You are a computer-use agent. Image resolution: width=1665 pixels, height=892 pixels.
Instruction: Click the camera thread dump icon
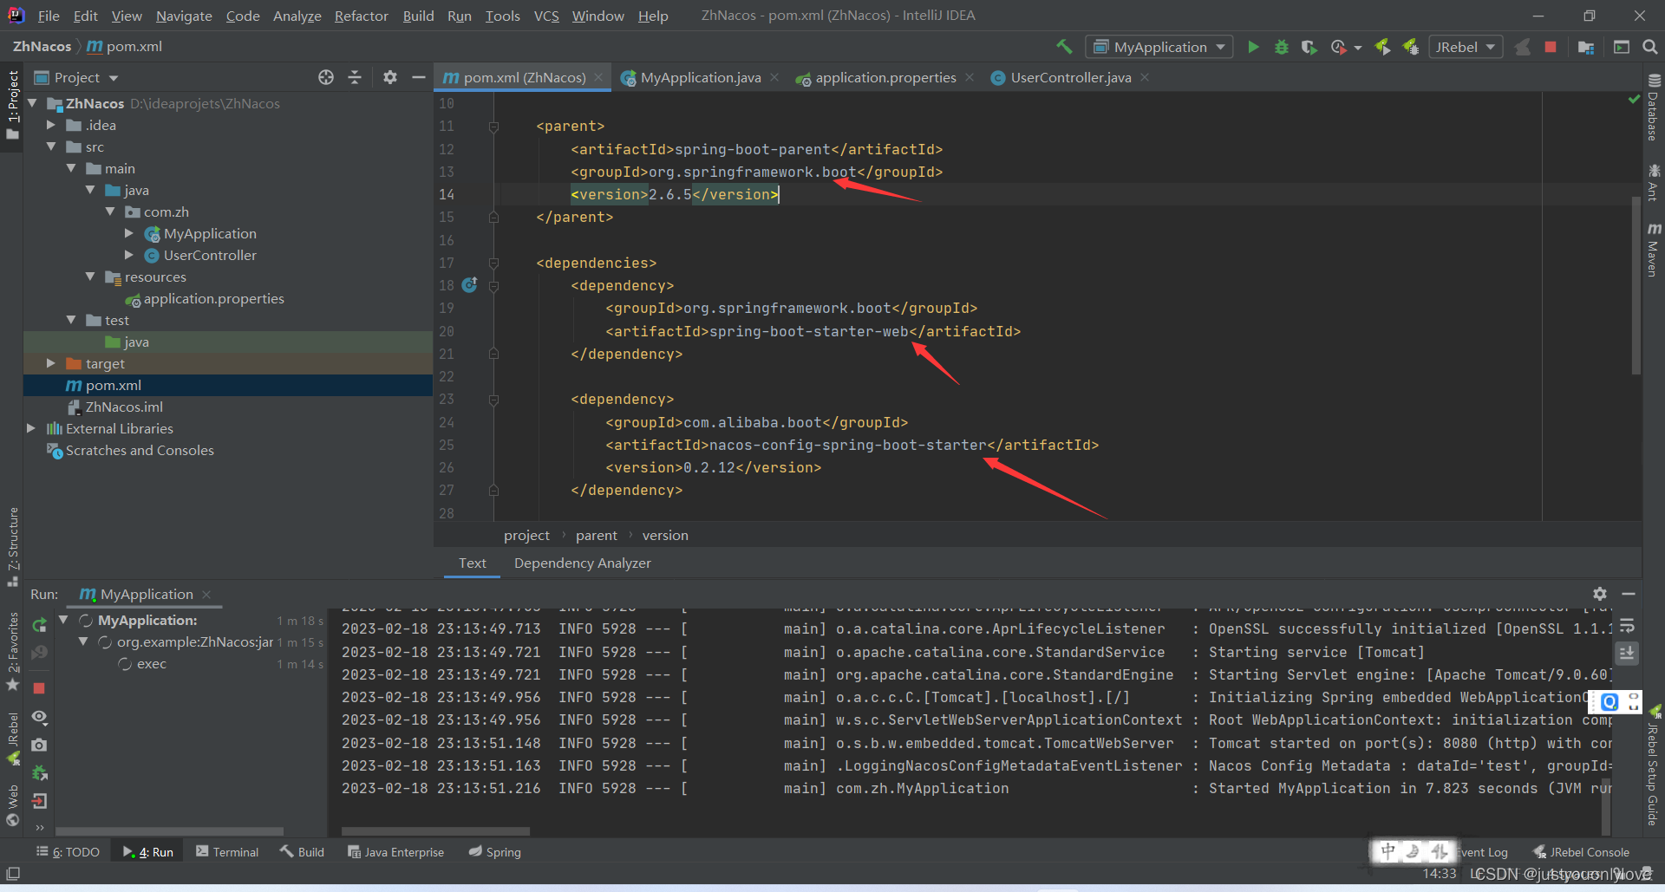[39, 745]
